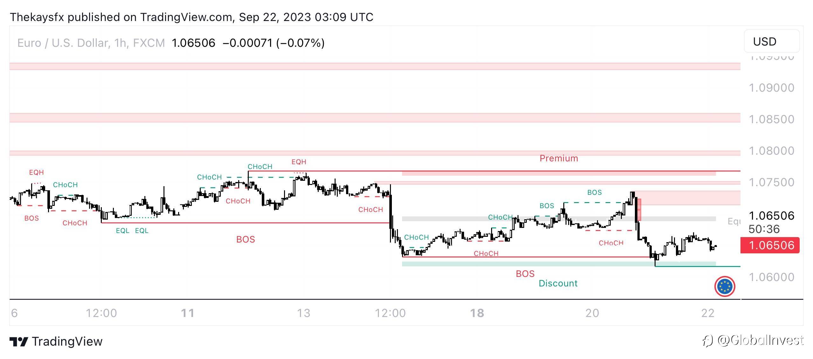Click the 18 date on the time axis

point(477,313)
